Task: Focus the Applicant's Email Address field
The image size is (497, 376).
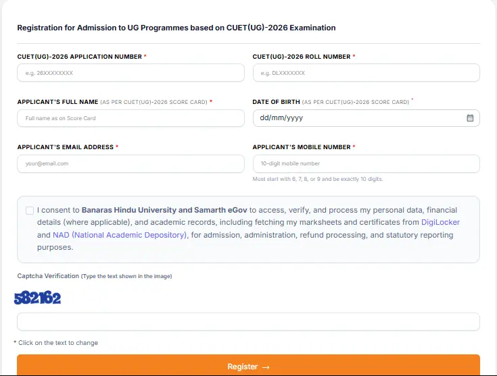Action: (x=131, y=163)
